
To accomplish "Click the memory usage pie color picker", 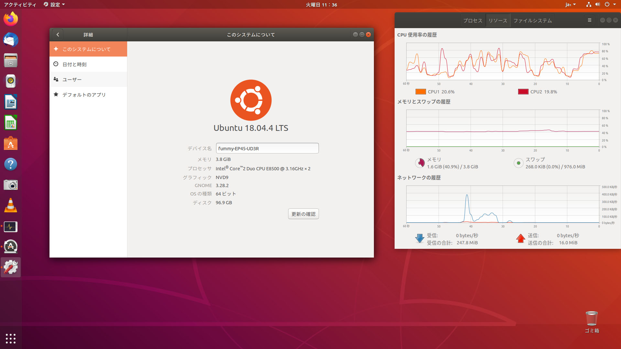I will pyautogui.click(x=420, y=163).
